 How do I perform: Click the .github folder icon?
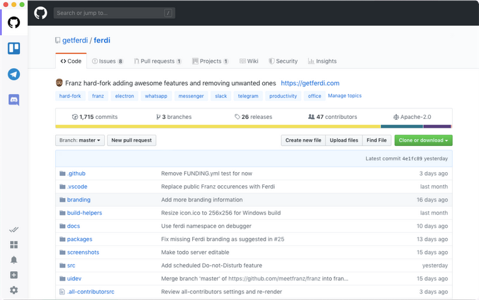tap(63, 173)
